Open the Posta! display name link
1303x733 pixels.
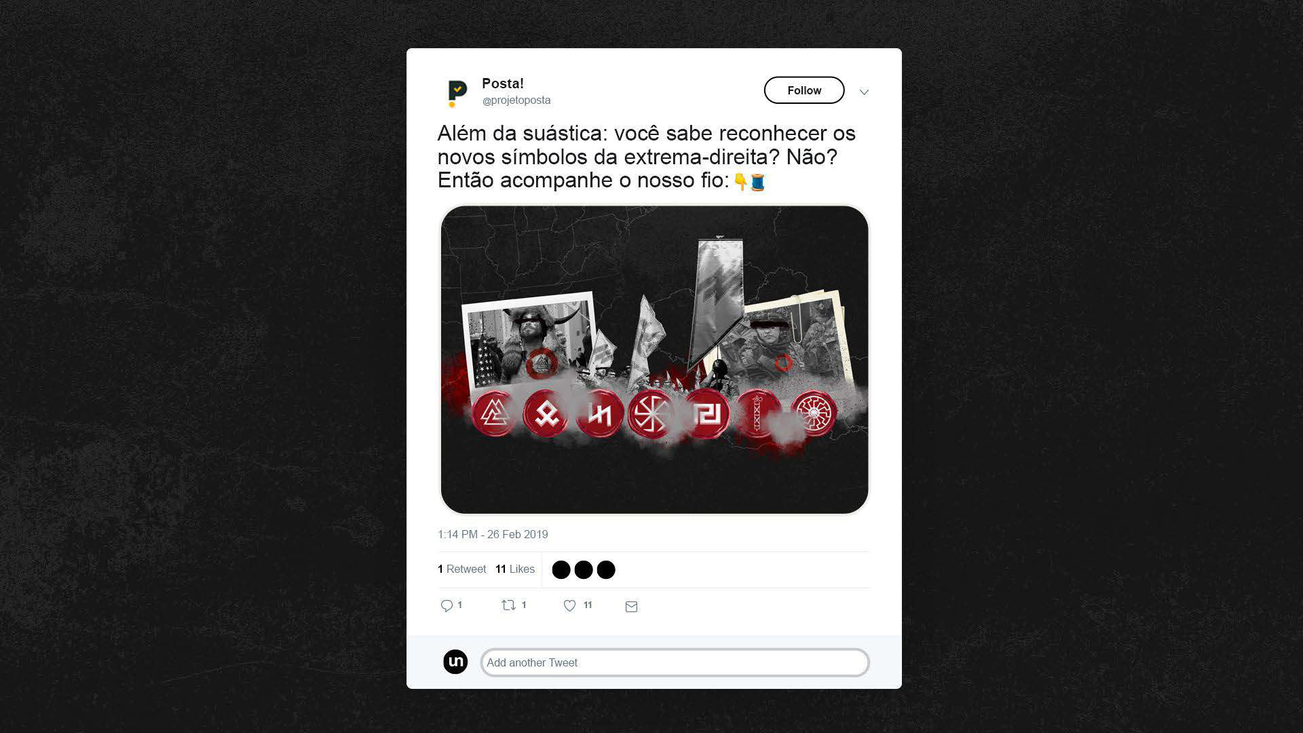[503, 83]
